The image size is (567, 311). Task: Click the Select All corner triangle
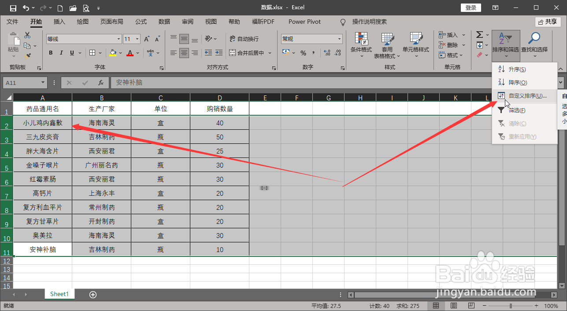[x=8, y=98]
